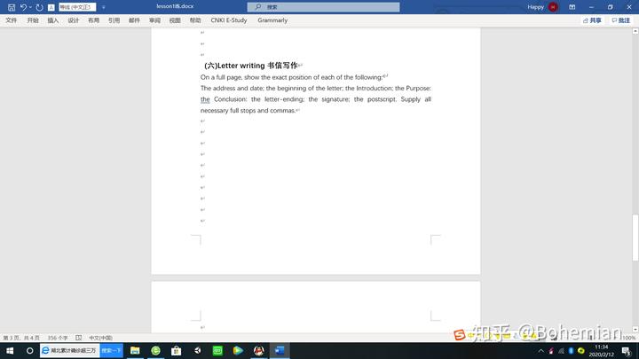Click the 批注 comments button
The width and height of the screenshot is (639, 359).
621,20
